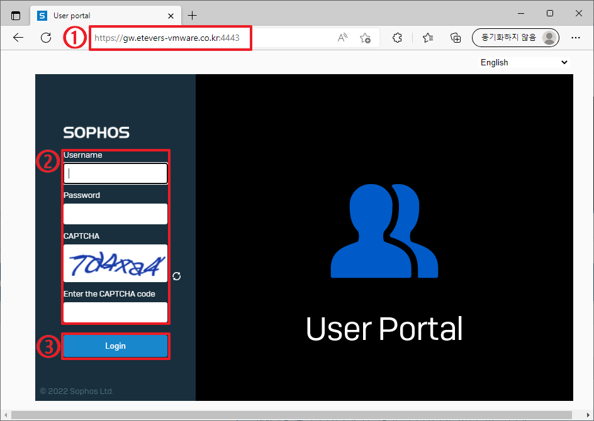Expand the English language dropdown
Screen dimensions: 594x421
[x=524, y=62]
